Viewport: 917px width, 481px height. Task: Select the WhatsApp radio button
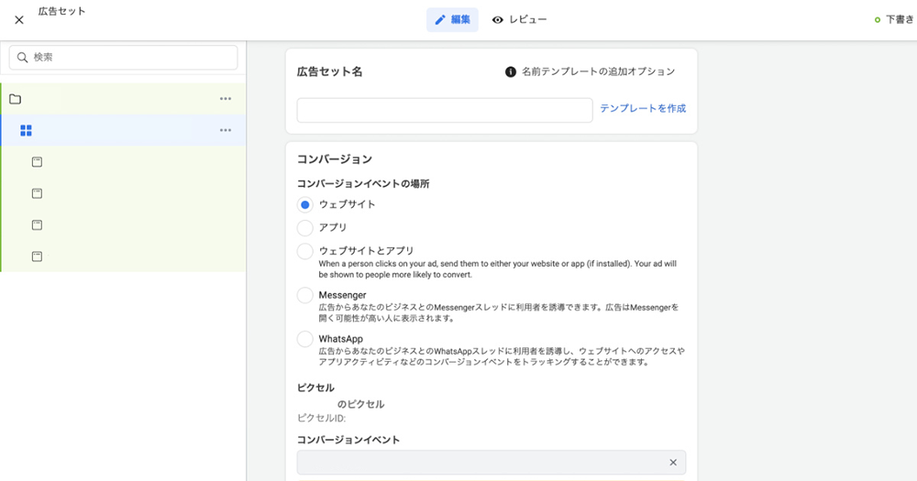(x=304, y=339)
